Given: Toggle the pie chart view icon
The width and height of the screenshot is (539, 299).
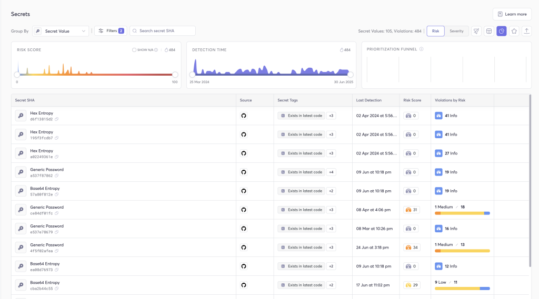Looking at the screenshot, I should click(502, 31).
